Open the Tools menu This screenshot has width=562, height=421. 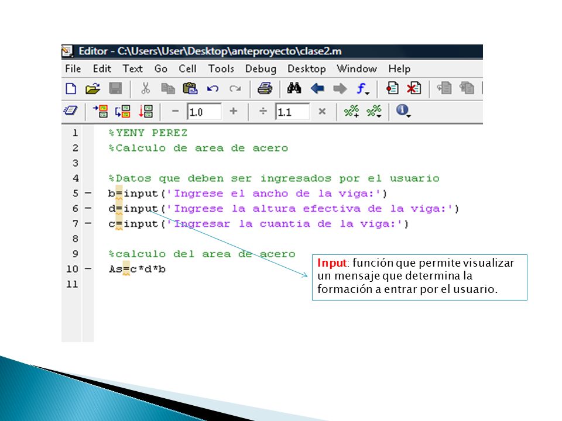[x=221, y=69]
